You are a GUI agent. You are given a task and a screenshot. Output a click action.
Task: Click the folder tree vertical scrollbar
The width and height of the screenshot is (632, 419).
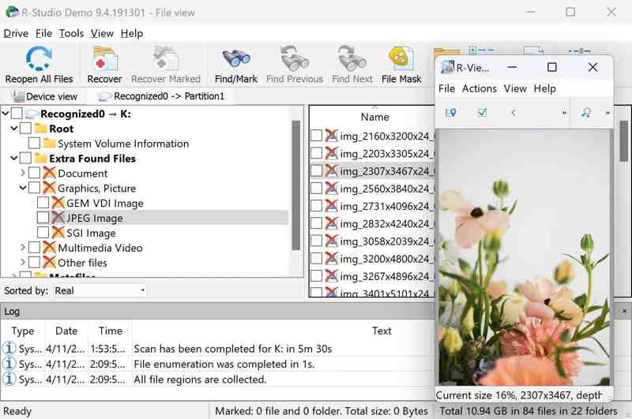click(x=296, y=181)
